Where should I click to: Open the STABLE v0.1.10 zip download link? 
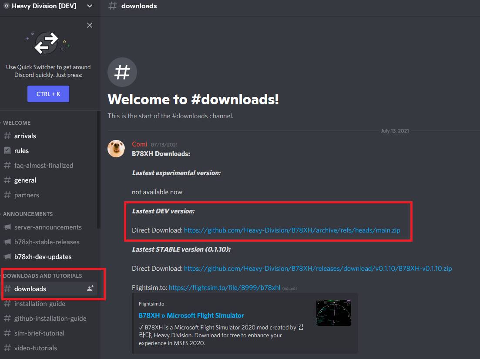[x=318, y=269]
